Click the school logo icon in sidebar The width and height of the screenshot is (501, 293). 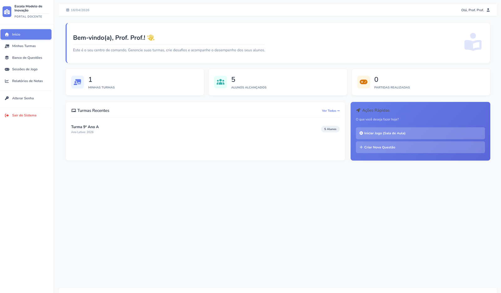click(x=7, y=12)
